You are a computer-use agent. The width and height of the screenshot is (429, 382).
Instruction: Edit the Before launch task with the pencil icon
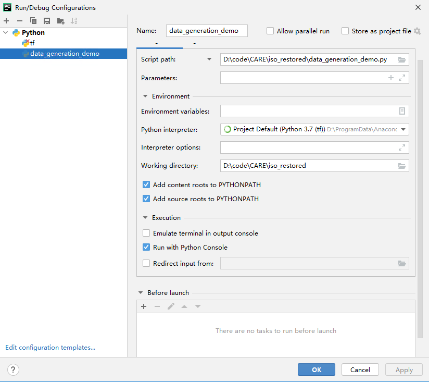click(171, 306)
